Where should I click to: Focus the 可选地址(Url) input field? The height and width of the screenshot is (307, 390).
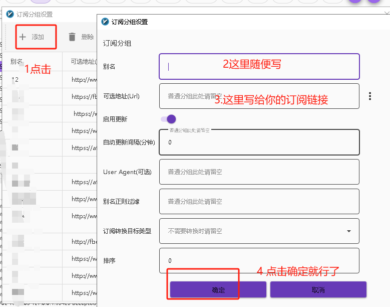[259, 96]
